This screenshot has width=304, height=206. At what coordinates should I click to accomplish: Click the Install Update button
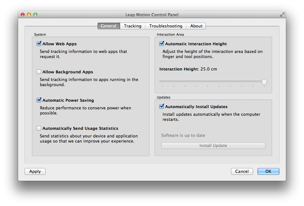click(213, 146)
